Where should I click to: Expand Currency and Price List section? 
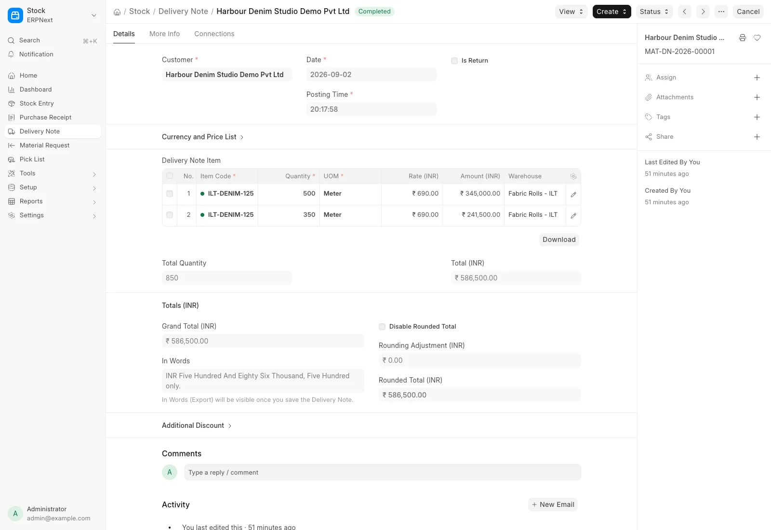point(203,137)
